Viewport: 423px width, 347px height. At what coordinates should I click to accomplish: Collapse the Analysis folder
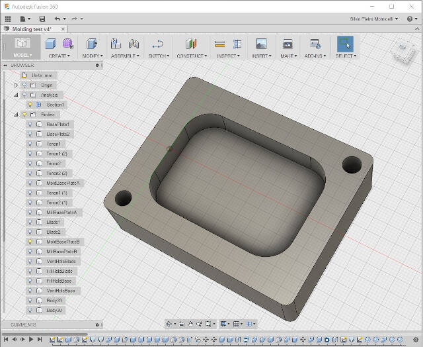tap(16, 95)
